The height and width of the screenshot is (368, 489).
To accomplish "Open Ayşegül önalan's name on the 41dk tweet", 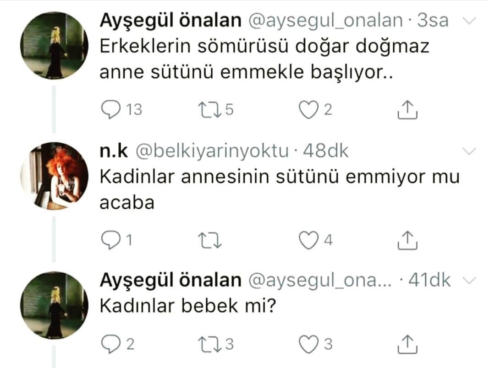I will coord(170,280).
